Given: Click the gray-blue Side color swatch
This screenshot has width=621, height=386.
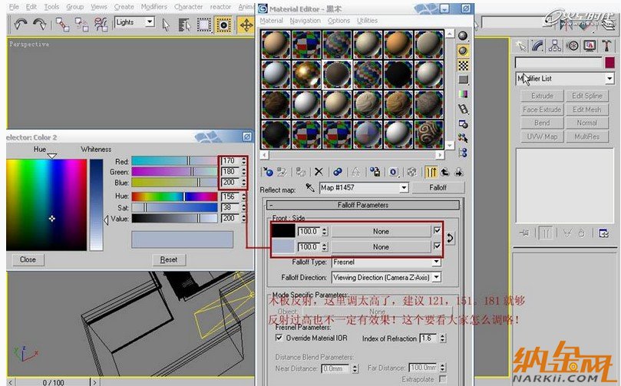Looking at the screenshot, I should [x=283, y=246].
